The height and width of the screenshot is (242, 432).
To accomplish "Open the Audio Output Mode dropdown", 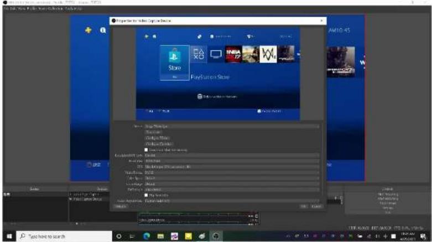I will pyautogui.click(x=232, y=201).
